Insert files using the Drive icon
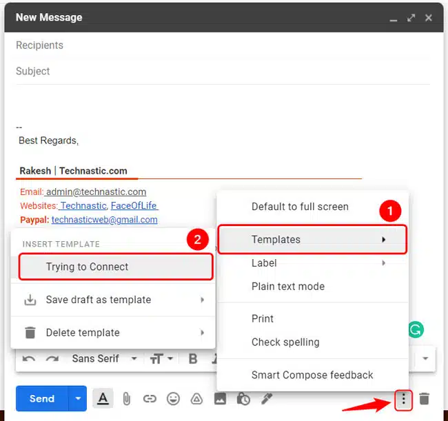Screen dimensions: 448x421 (196, 399)
